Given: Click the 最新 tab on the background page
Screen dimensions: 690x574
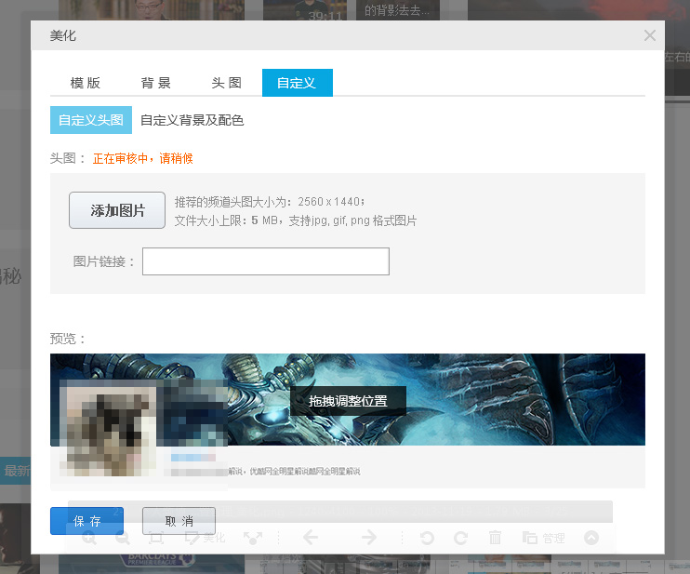Looking at the screenshot, I should click(16, 471).
